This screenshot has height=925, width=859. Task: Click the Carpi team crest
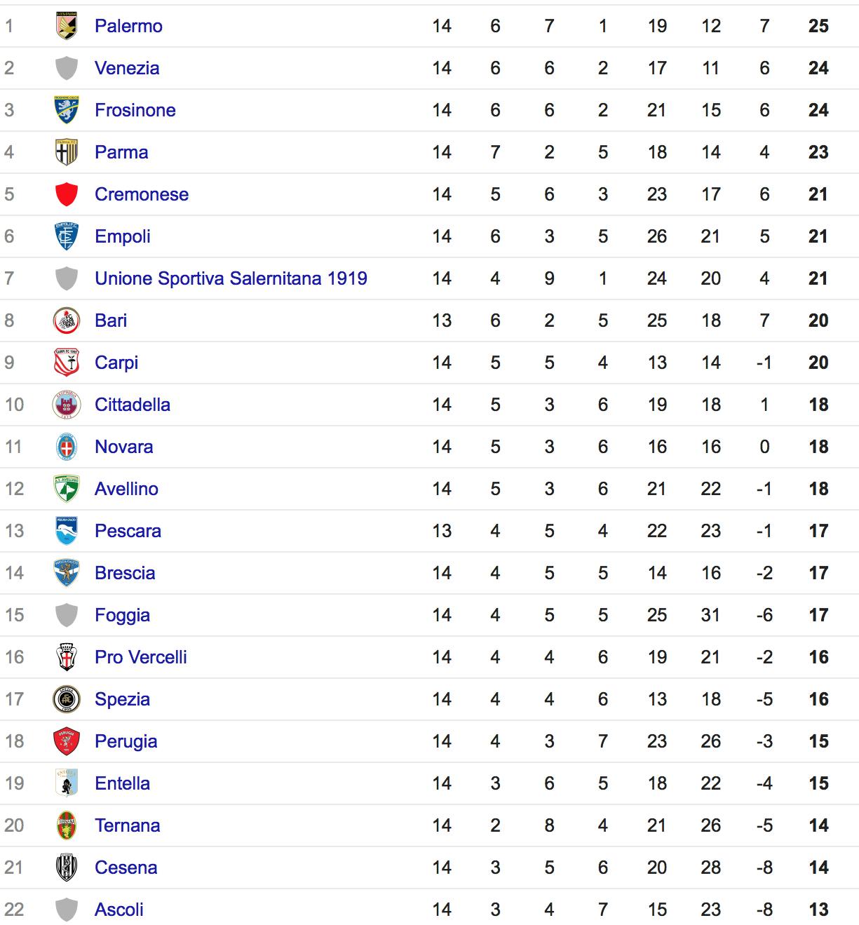[67, 363]
